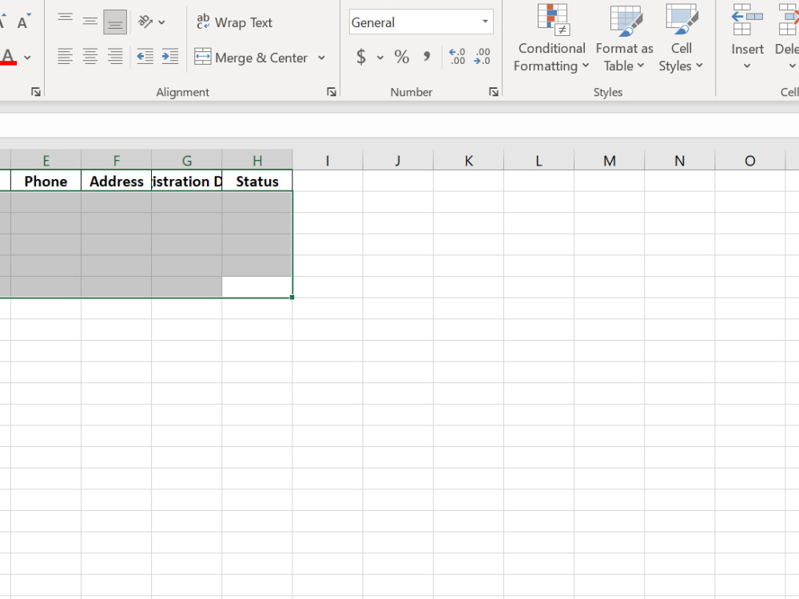The image size is (799, 599).
Task: Click the Address header cell
Action: click(116, 181)
